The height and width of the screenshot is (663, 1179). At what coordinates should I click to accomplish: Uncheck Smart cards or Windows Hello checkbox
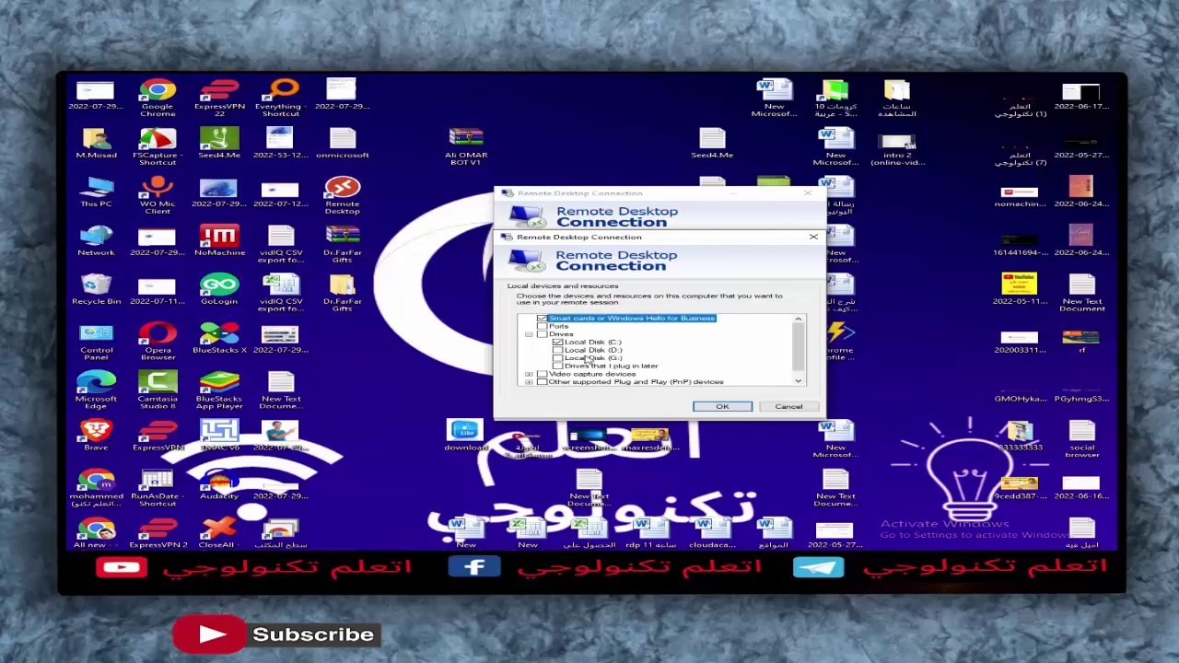(542, 319)
